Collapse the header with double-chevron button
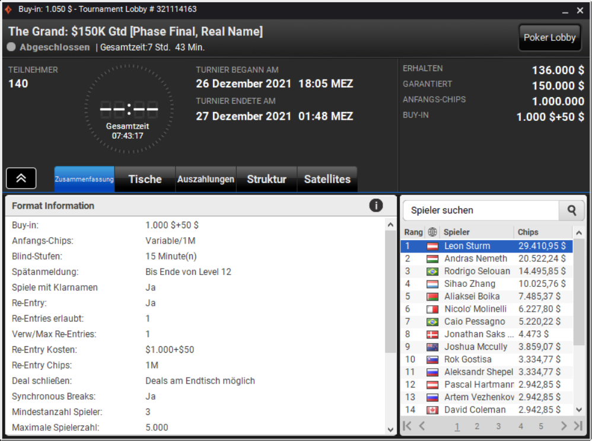 pyautogui.click(x=21, y=178)
